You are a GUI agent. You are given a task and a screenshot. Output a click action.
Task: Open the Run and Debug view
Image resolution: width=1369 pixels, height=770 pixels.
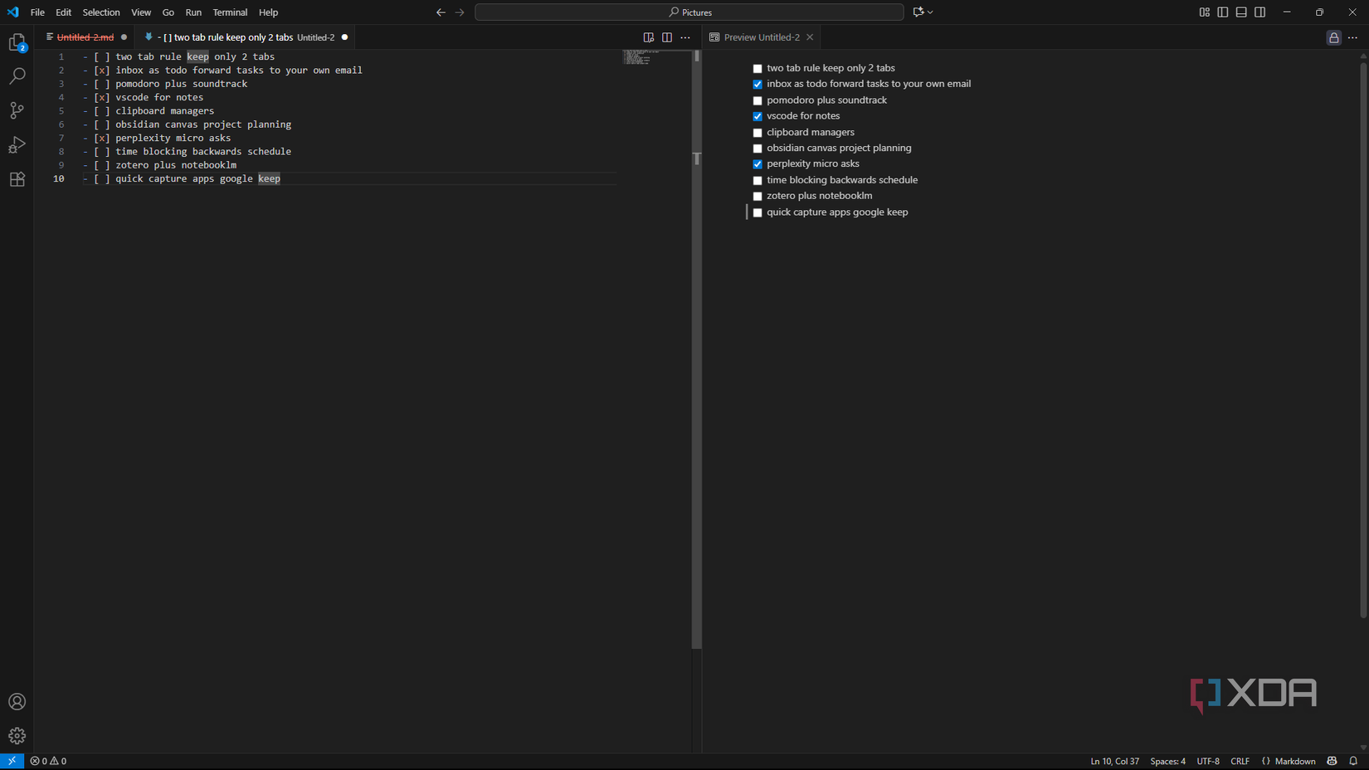pos(17,145)
